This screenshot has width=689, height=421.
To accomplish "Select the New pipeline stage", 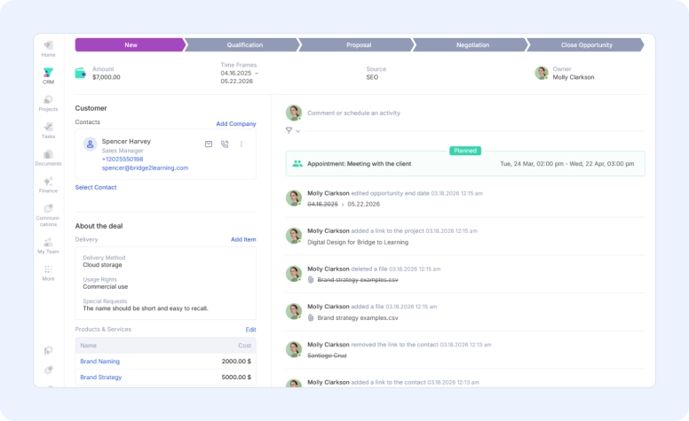I will (x=131, y=44).
